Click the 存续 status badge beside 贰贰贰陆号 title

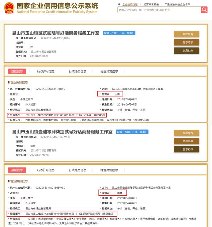[119, 33]
